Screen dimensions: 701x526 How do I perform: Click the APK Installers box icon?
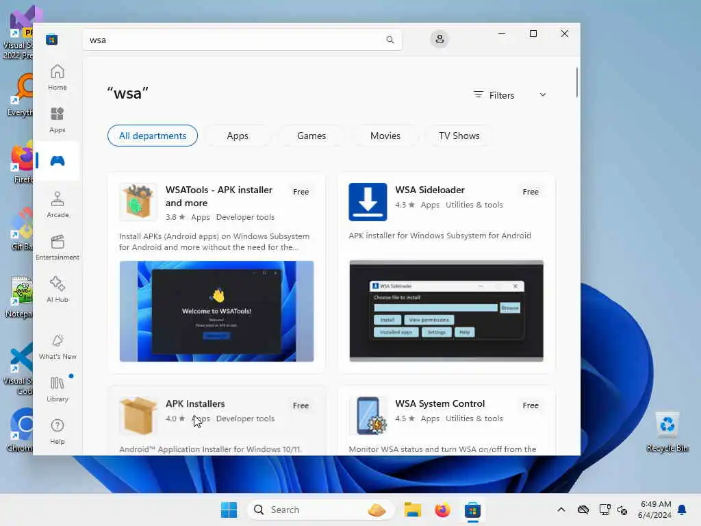138,416
